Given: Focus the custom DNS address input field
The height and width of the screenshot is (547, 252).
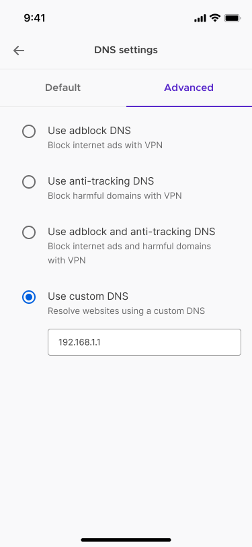Looking at the screenshot, I should pyautogui.click(x=144, y=342).
